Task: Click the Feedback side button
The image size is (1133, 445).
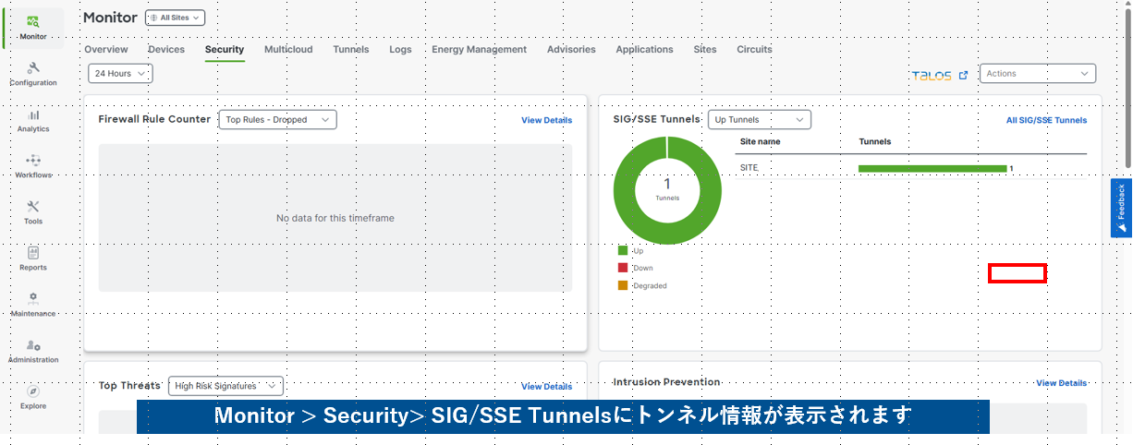Action: pyautogui.click(x=1121, y=208)
